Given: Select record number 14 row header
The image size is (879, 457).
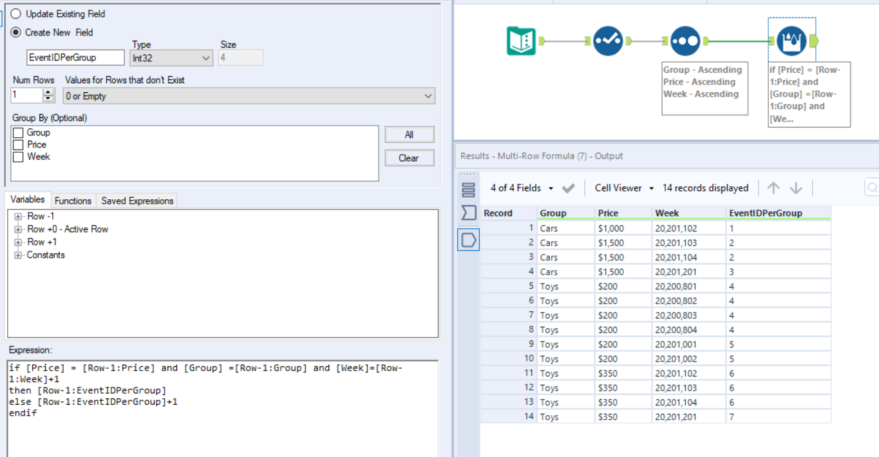Looking at the screenshot, I should click(509, 417).
